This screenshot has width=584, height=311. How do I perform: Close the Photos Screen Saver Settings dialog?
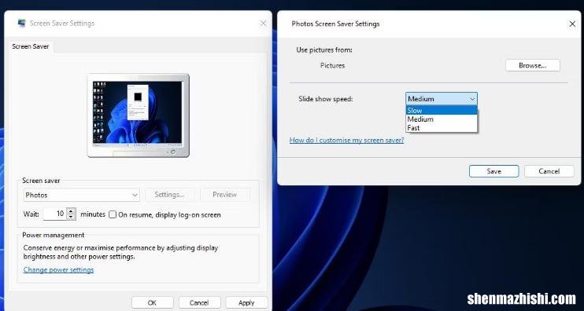572,24
